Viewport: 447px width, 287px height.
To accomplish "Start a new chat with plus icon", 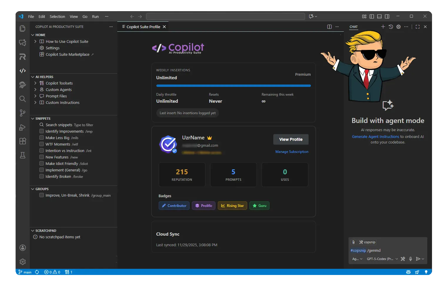I will pyautogui.click(x=383, y=27).
